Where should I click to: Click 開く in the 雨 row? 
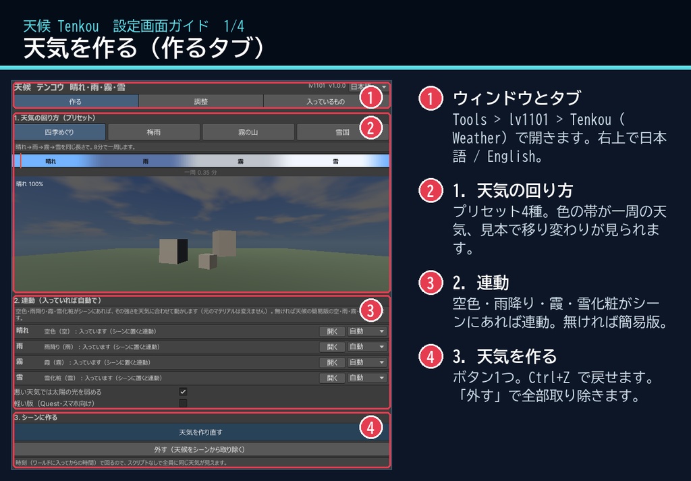coord(332,347)
